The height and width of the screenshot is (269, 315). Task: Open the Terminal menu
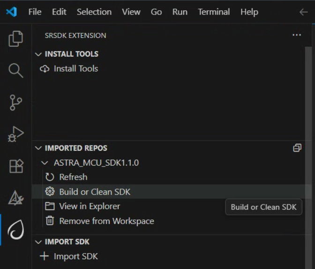[214, 12]
